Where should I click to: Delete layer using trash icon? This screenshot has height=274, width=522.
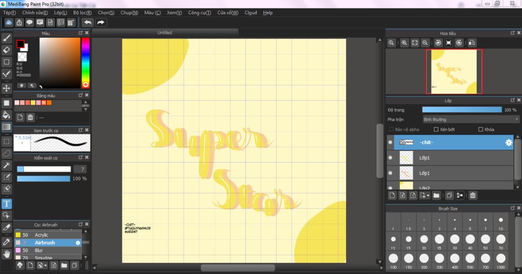473,195
